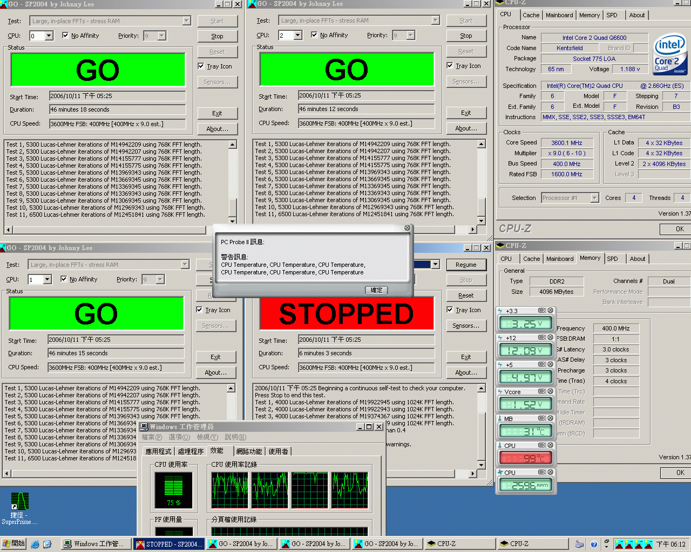Close the +3.3 voltage probe panel
Image resolution: width=691 pixels, height=552 pixels.
[x=550, y=310]
